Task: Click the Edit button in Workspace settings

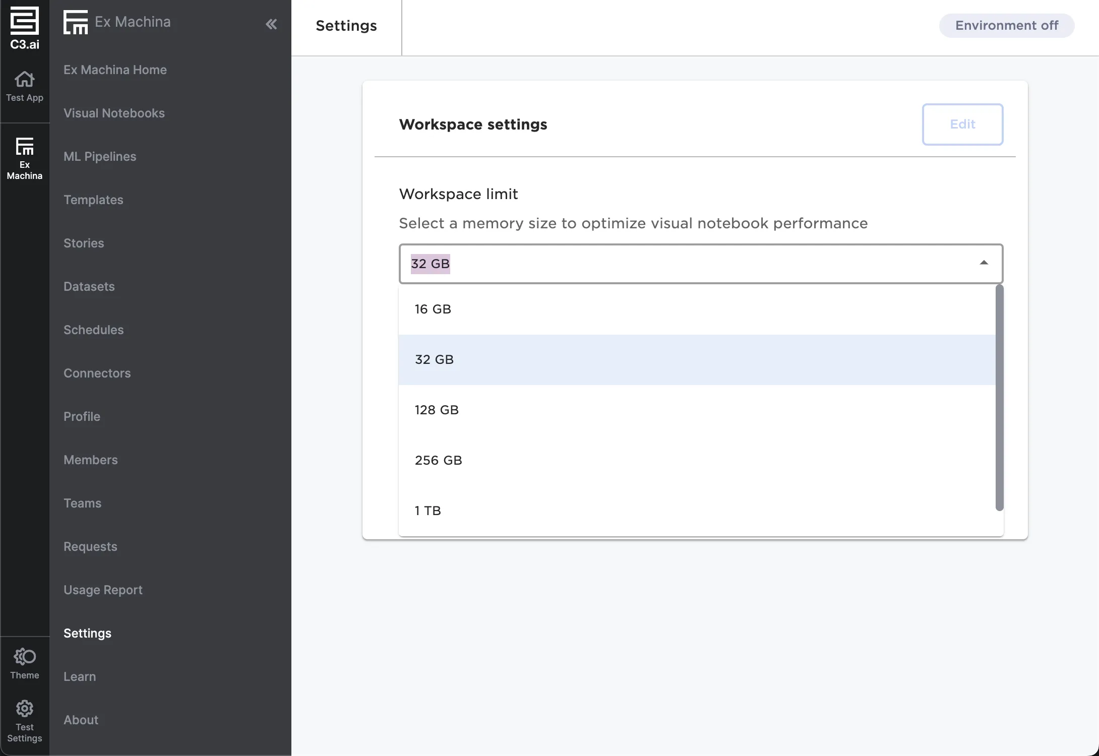Action: point(962,124)
